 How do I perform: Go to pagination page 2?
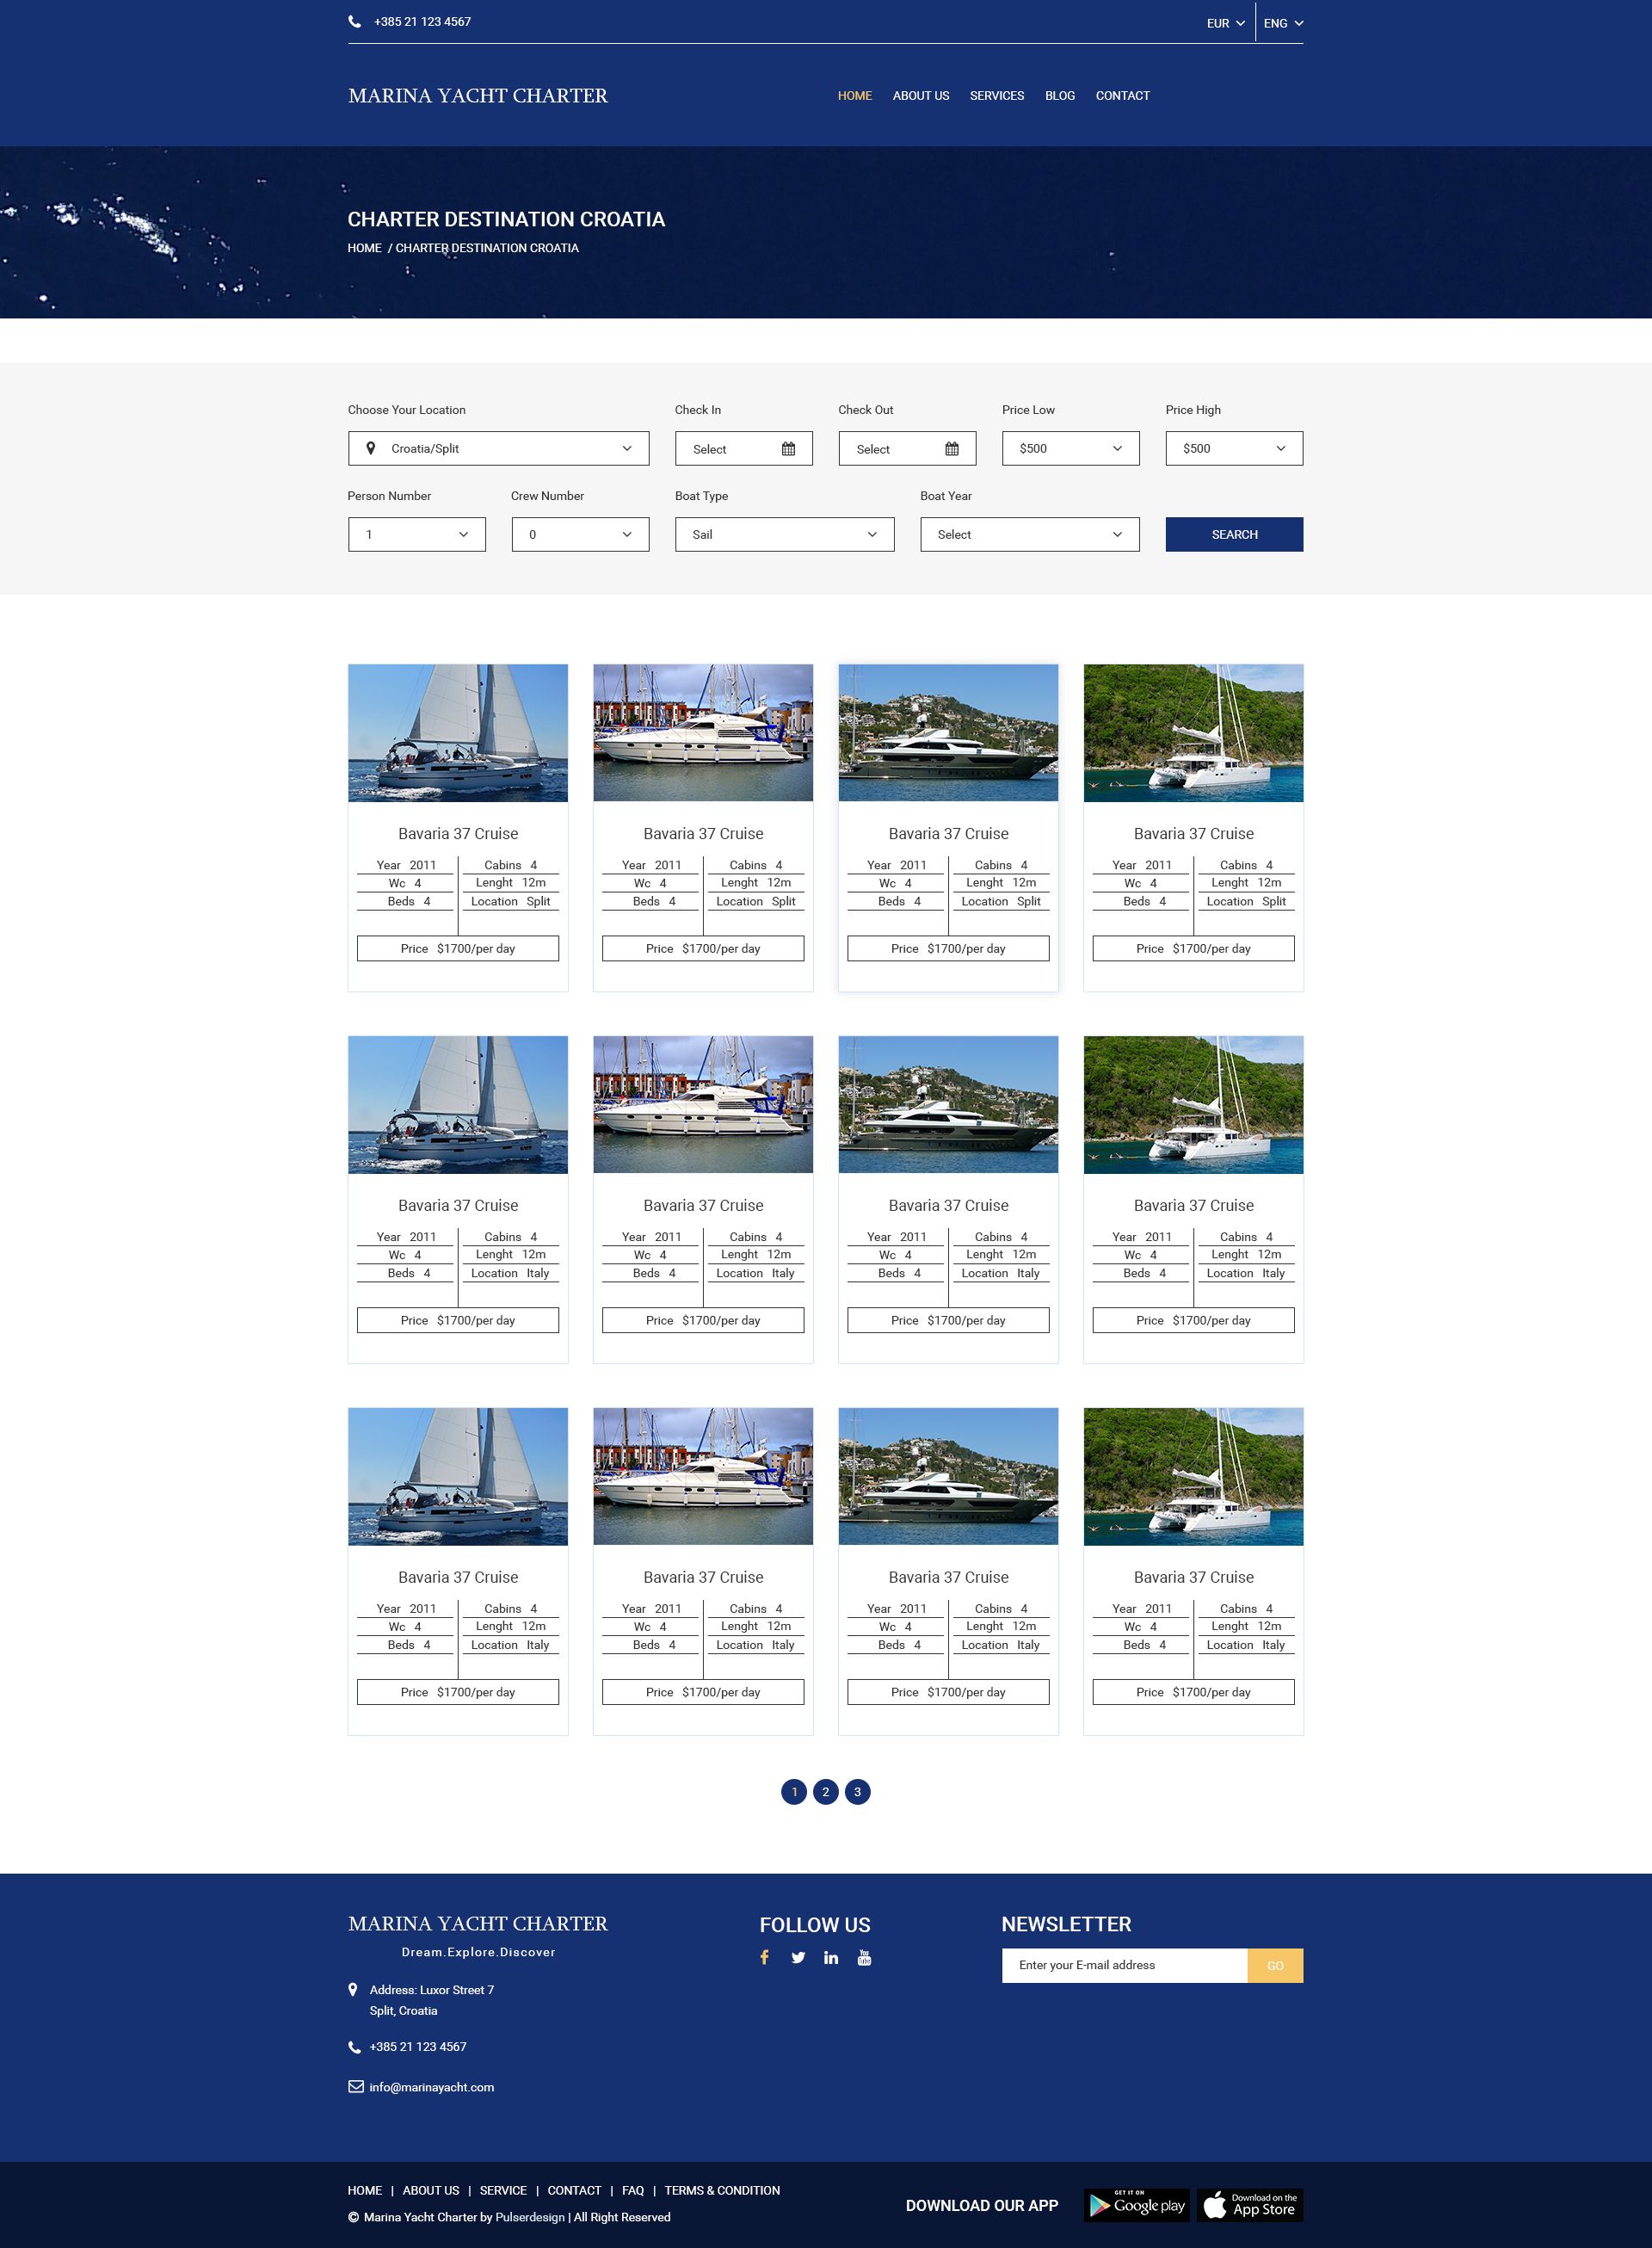pyautogui.click(x=825, y=1792)
